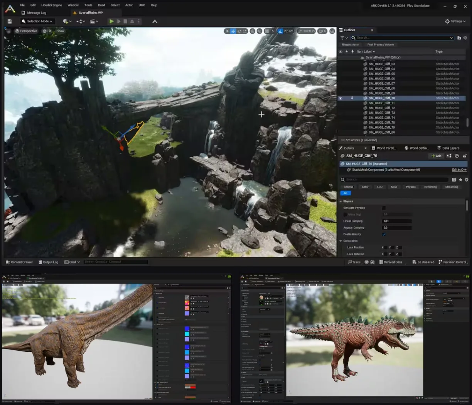Click Svartalfheim_WP (Editor) root row
Image resolution: width=472 pixels, height=405 pixels.
383,57
